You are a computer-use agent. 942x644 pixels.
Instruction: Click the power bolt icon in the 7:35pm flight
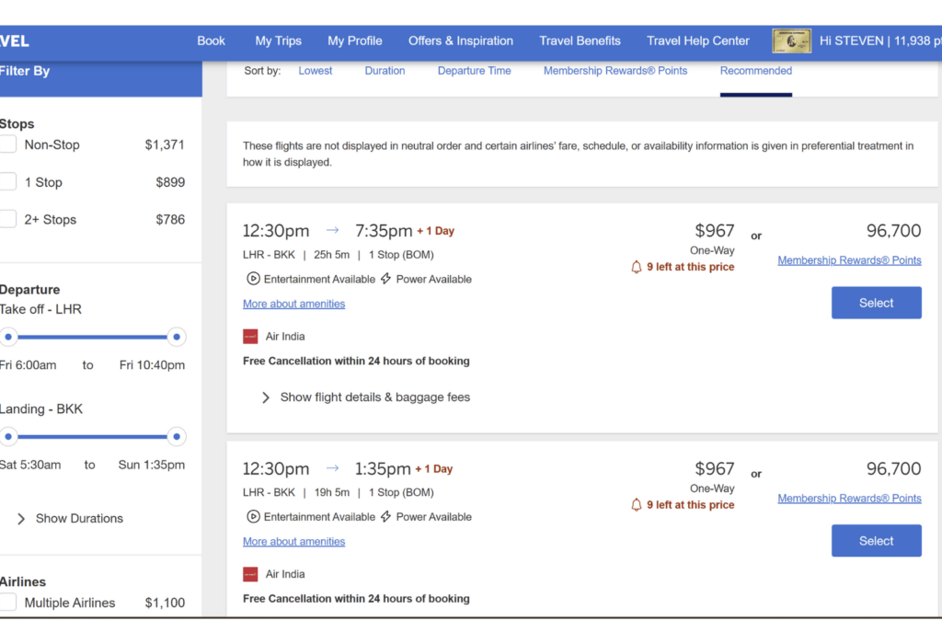click(385, 279)
